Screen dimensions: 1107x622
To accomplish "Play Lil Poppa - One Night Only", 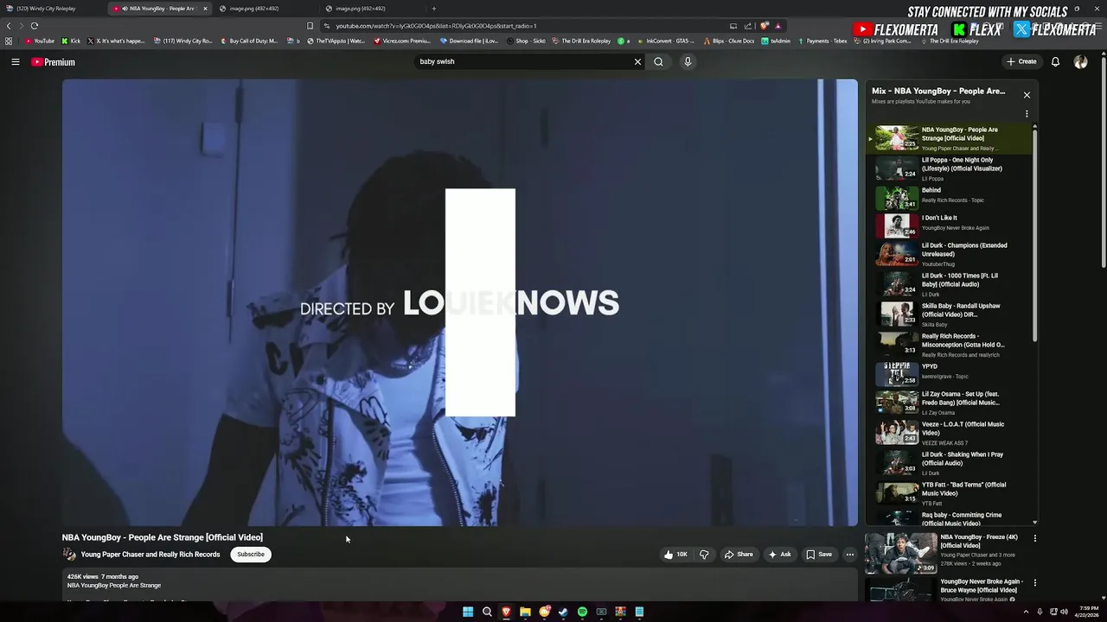I will [950, 168].
